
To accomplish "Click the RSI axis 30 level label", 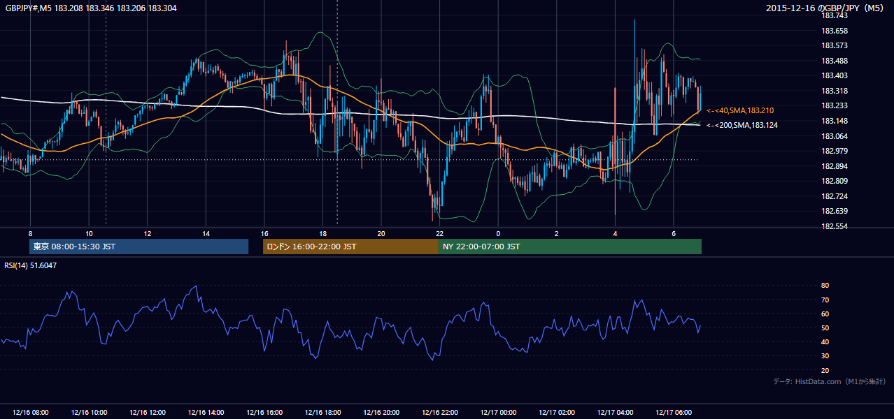I will 825,356.
